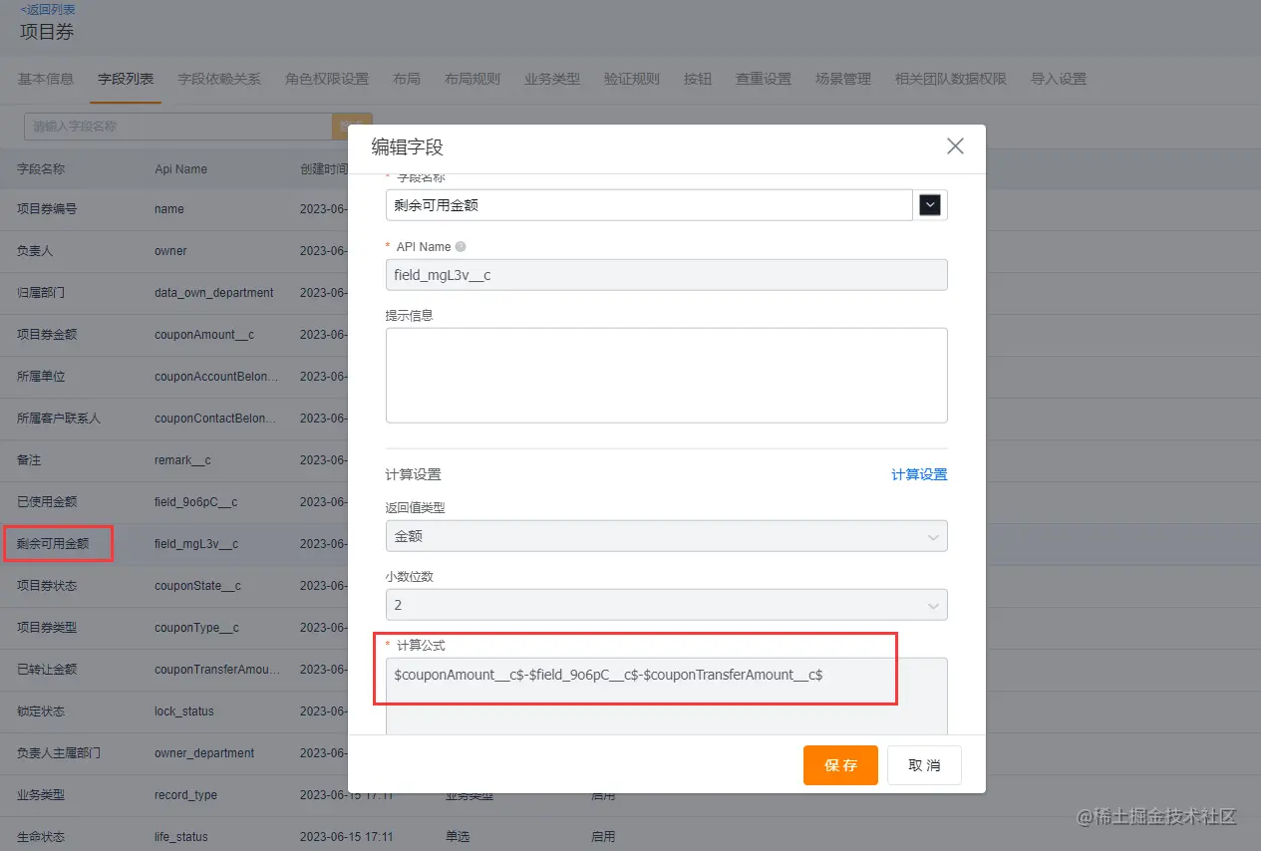Click the couponAmount__c Api Name cell
Image resolution: width=1261 pixels, height=851 pixels.
pyautogui.click(x=204, y=335)
